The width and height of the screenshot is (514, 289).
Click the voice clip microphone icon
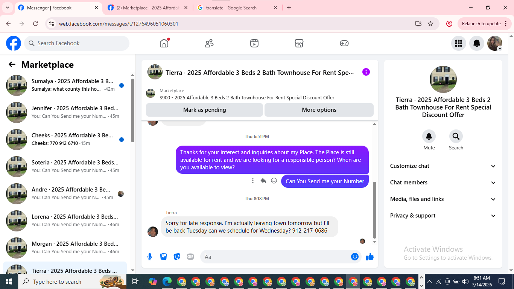tap(150, 257)
